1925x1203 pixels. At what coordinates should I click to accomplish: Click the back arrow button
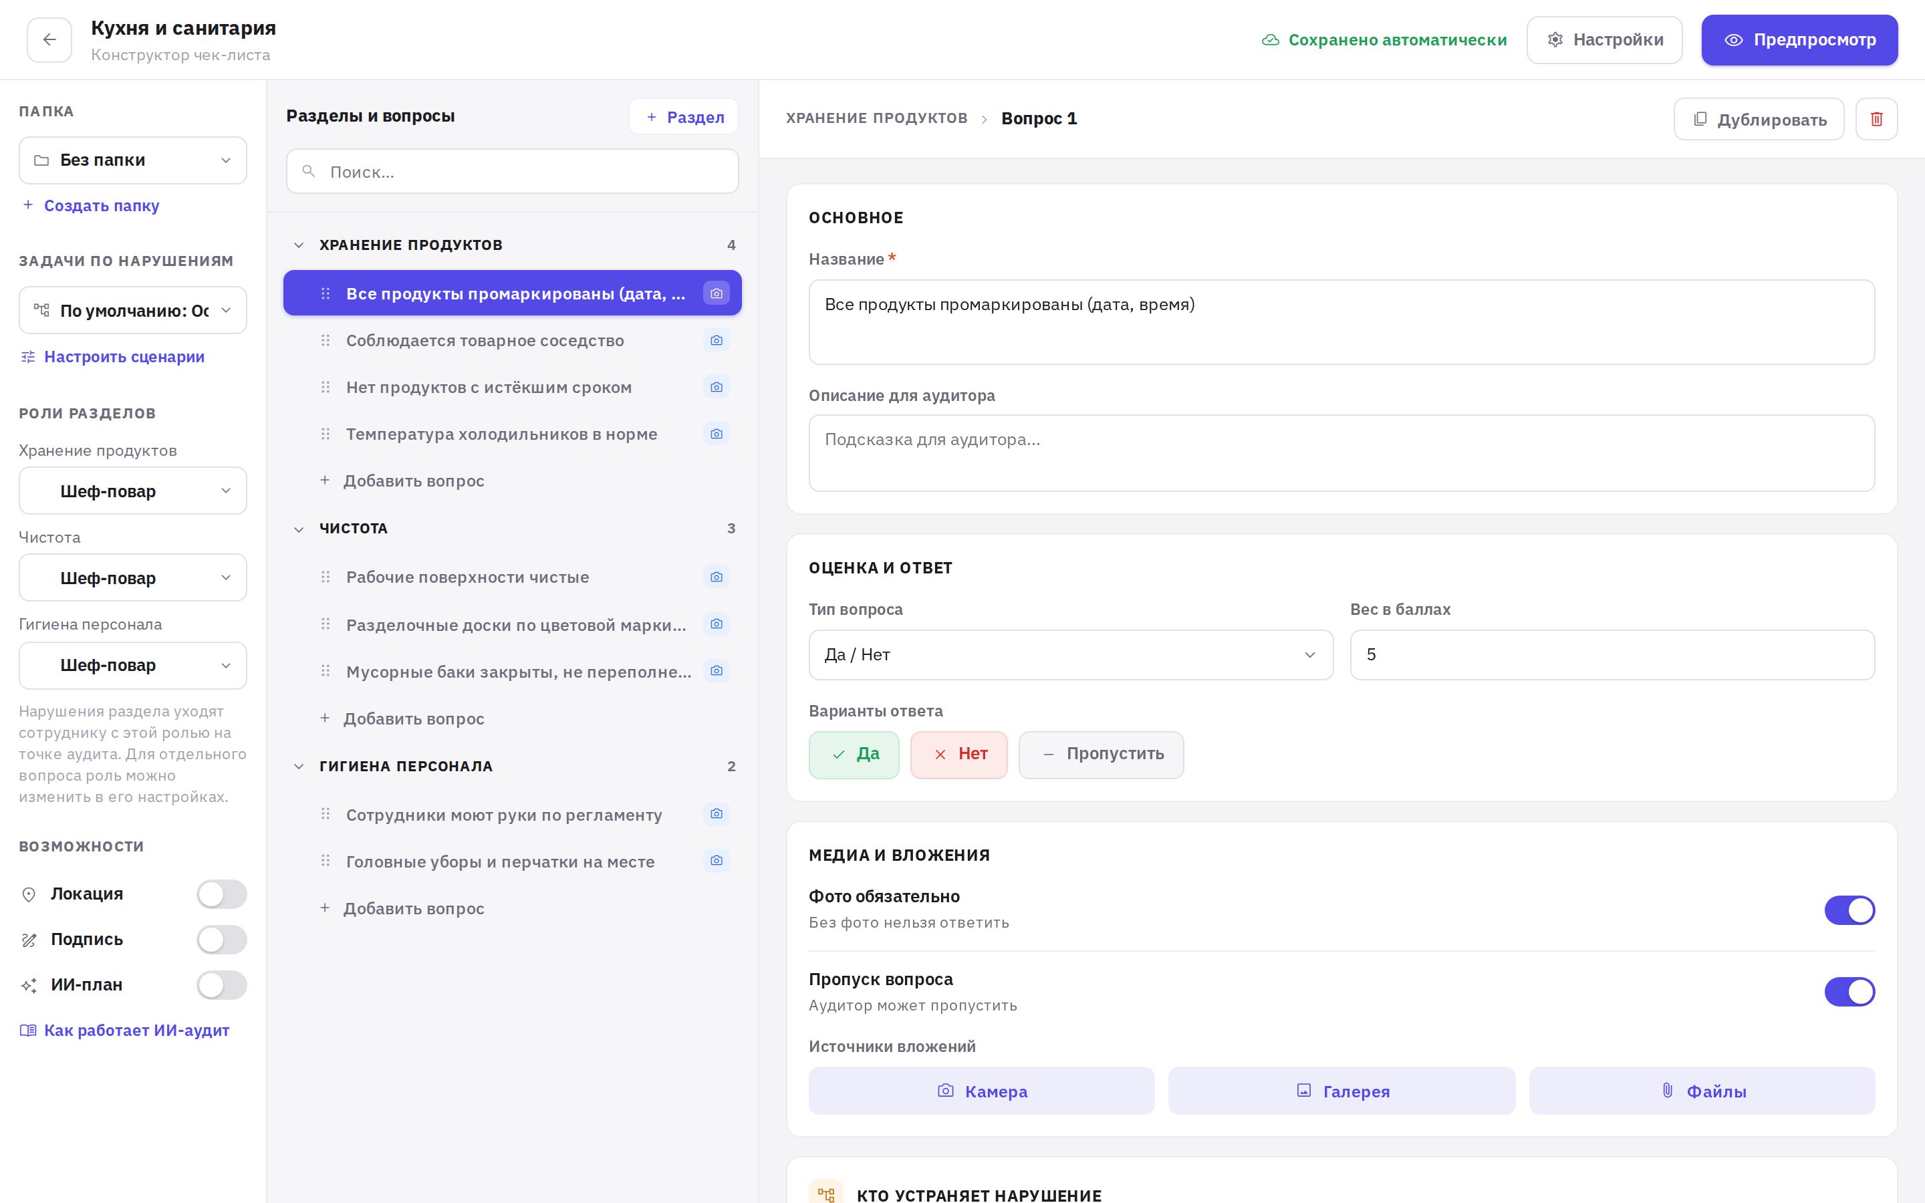pyautogui.click(x=49, y=40)
